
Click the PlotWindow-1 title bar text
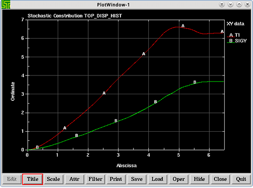pyautogui.click(x=113, y=5)
